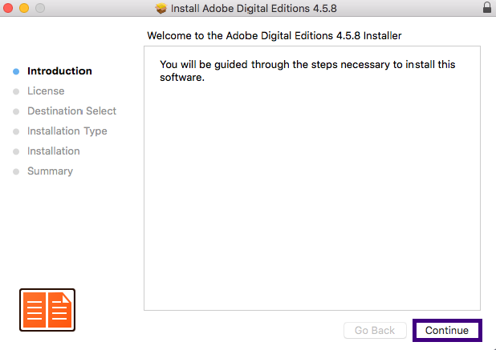Click the window title 'Install Adobe Digital Editions 4.5.8'
The width and height of the screenshot is (496, 350).
point(254,8)
